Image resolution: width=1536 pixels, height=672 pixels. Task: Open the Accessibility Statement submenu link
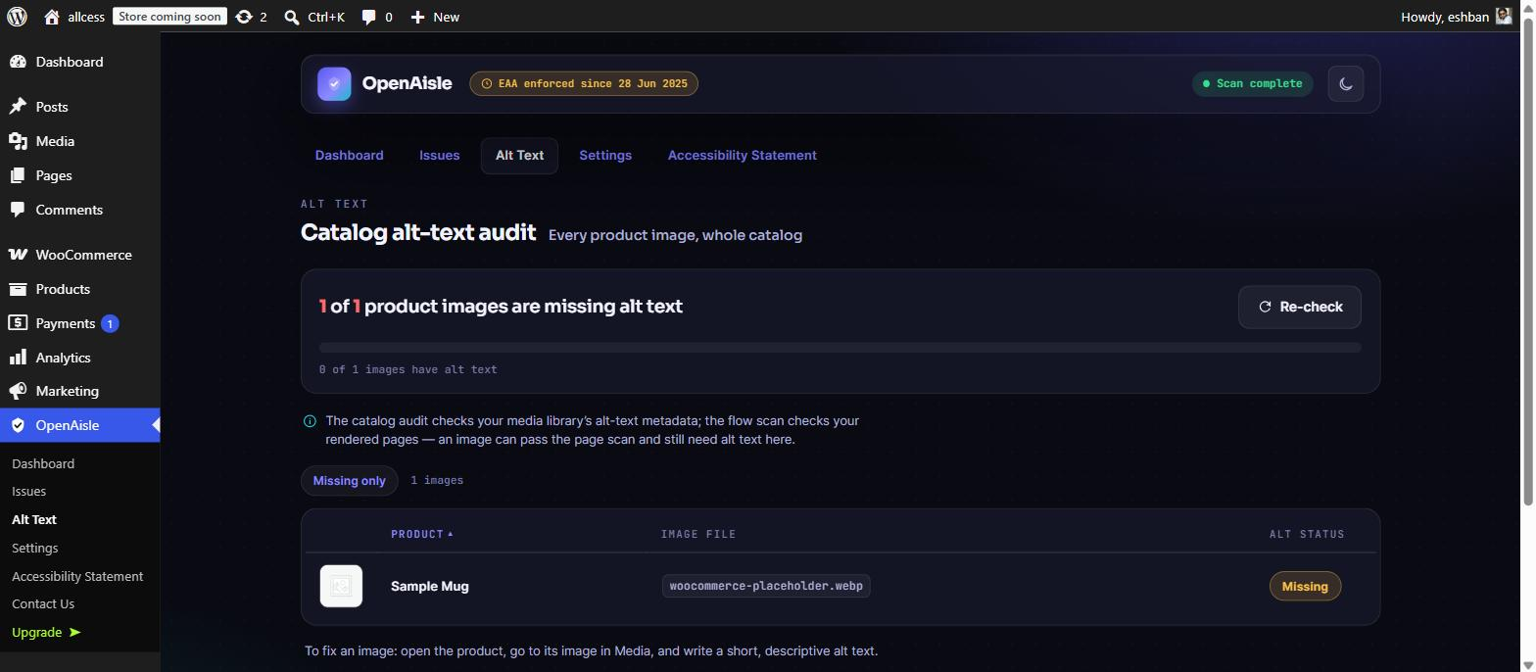pos(77,577)
